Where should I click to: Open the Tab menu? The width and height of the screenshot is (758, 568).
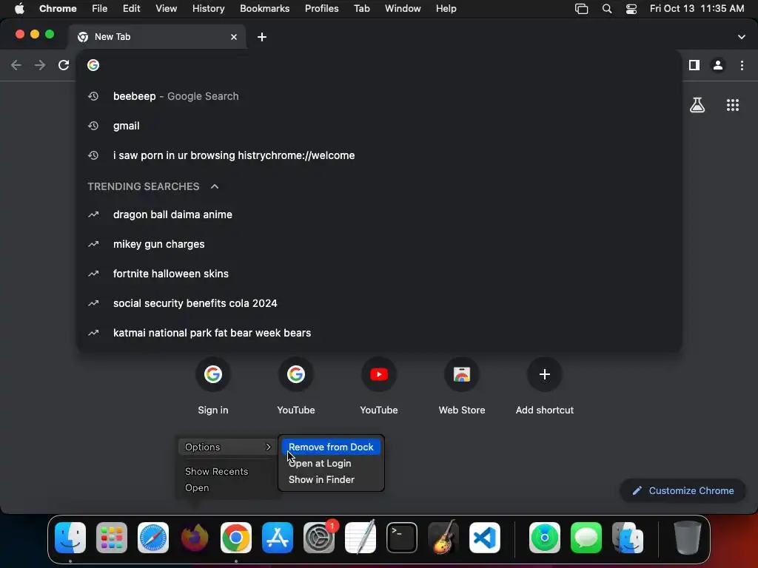pyautogui.click(x=361, y=9)
